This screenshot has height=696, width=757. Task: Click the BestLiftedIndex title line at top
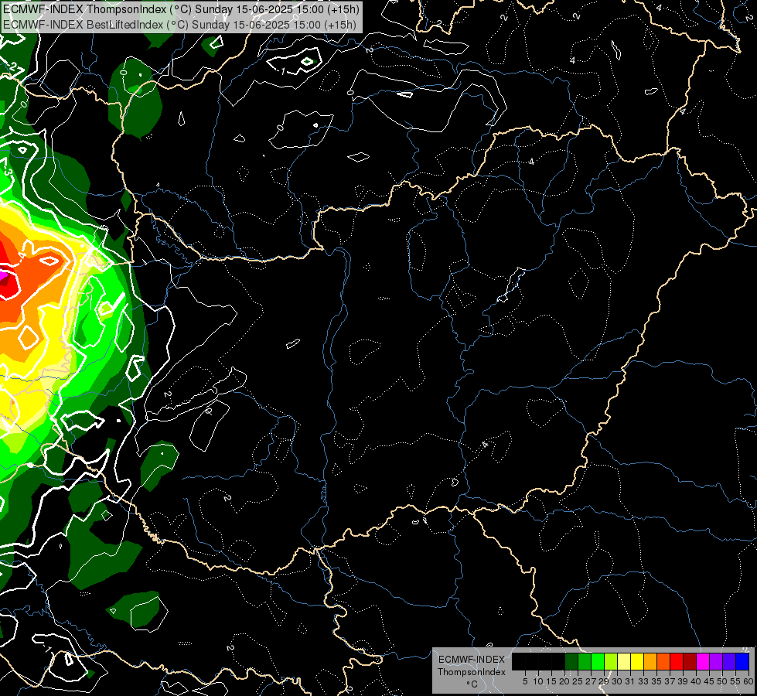179,24
